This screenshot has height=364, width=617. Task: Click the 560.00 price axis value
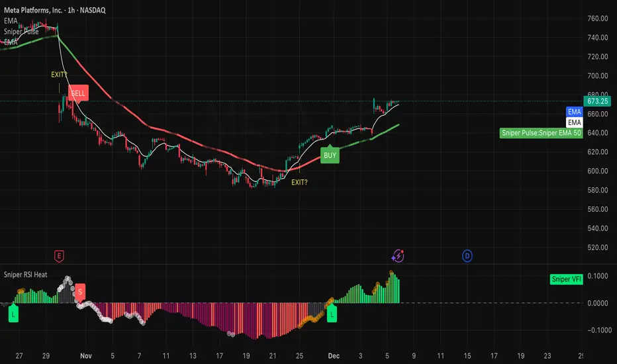tap(597, 209)
